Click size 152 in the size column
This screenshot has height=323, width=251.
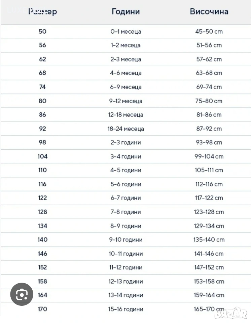[x=43, y=267]
